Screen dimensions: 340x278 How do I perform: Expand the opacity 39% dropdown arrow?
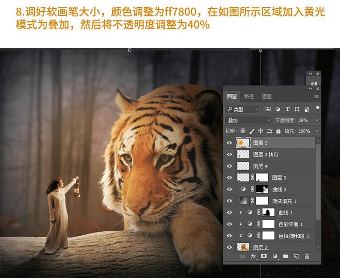(317, 120)
